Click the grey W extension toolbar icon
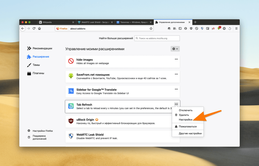The height and width of the screenshot is (166, 259). click(x=224, y=28)
